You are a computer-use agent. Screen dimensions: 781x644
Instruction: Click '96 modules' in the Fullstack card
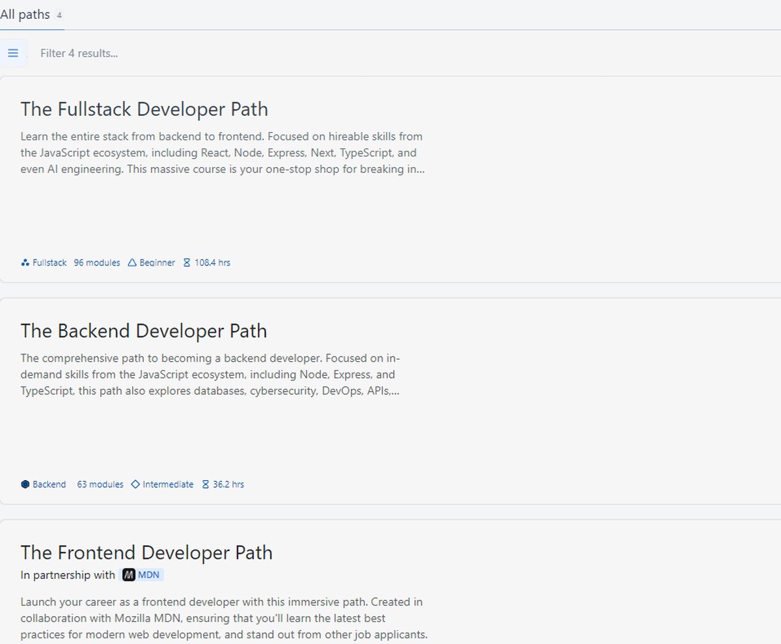point(97,263)
